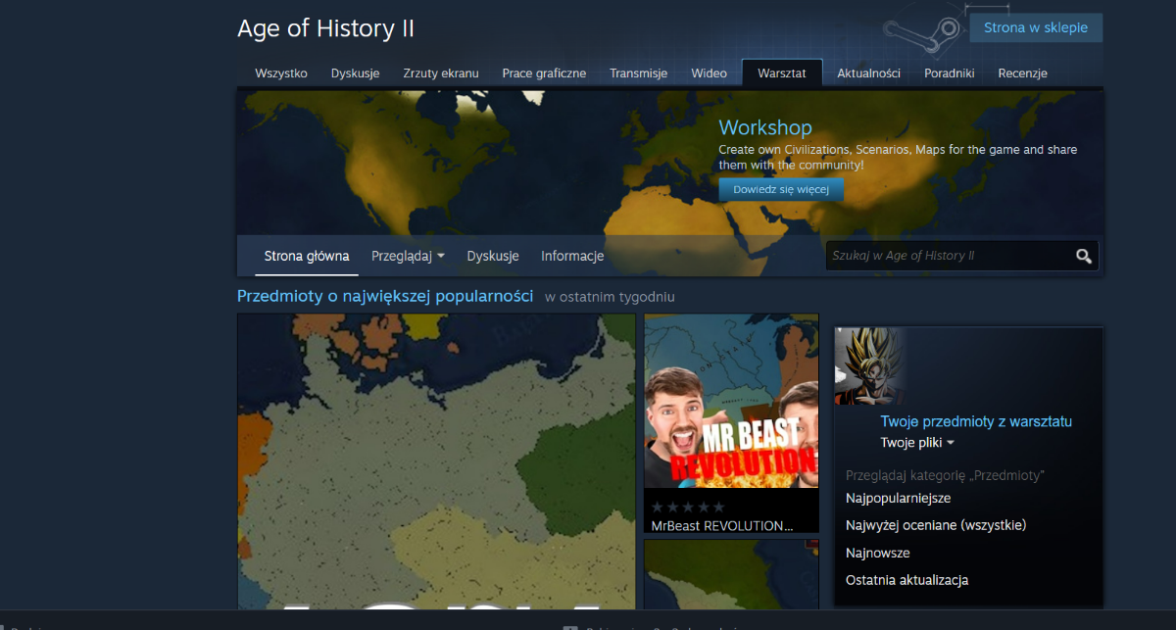Click the search magnifier icon
The width and height of the screenshot is (1176, 630).
coord(1083,256)
